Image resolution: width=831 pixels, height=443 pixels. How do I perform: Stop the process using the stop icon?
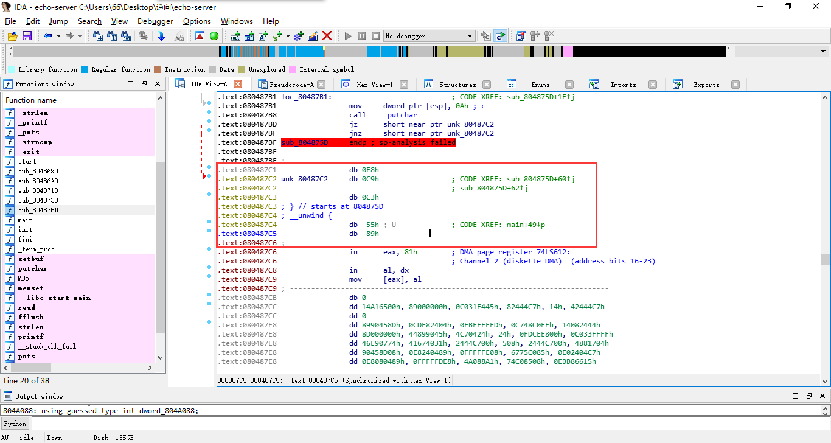[375, 35]
